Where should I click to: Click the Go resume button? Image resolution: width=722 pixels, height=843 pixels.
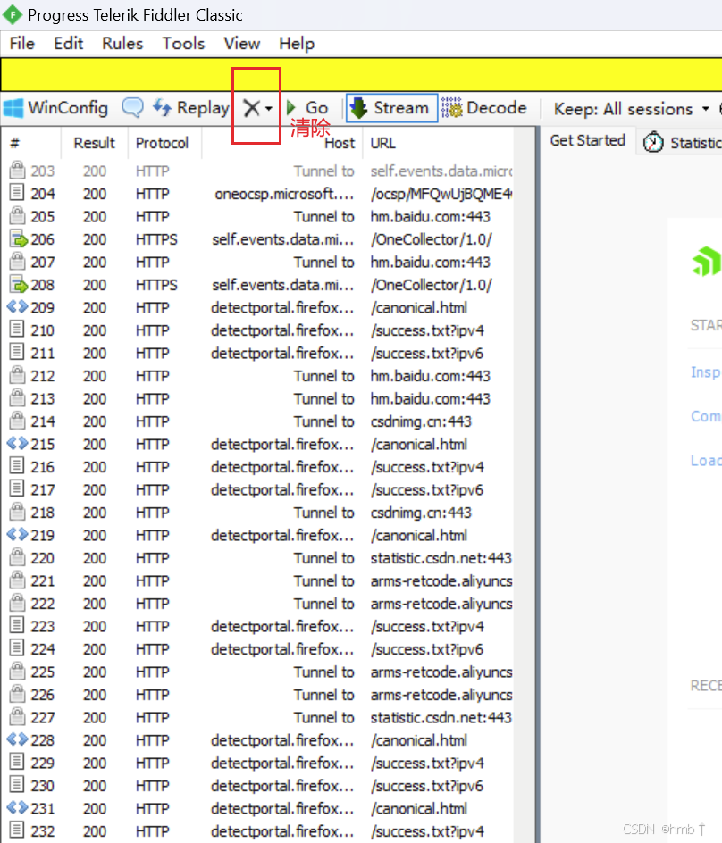point(307,108)
